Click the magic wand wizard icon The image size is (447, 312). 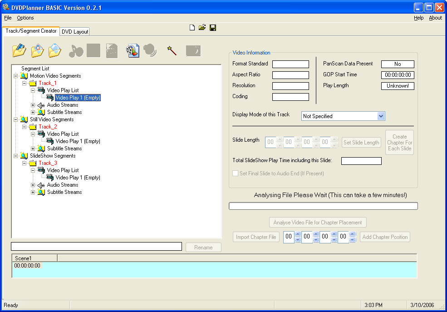point(172,50)
